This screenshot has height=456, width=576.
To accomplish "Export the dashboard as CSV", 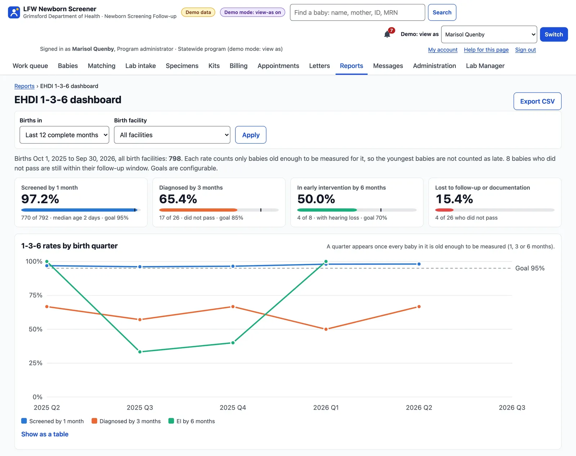I will 537,101.
